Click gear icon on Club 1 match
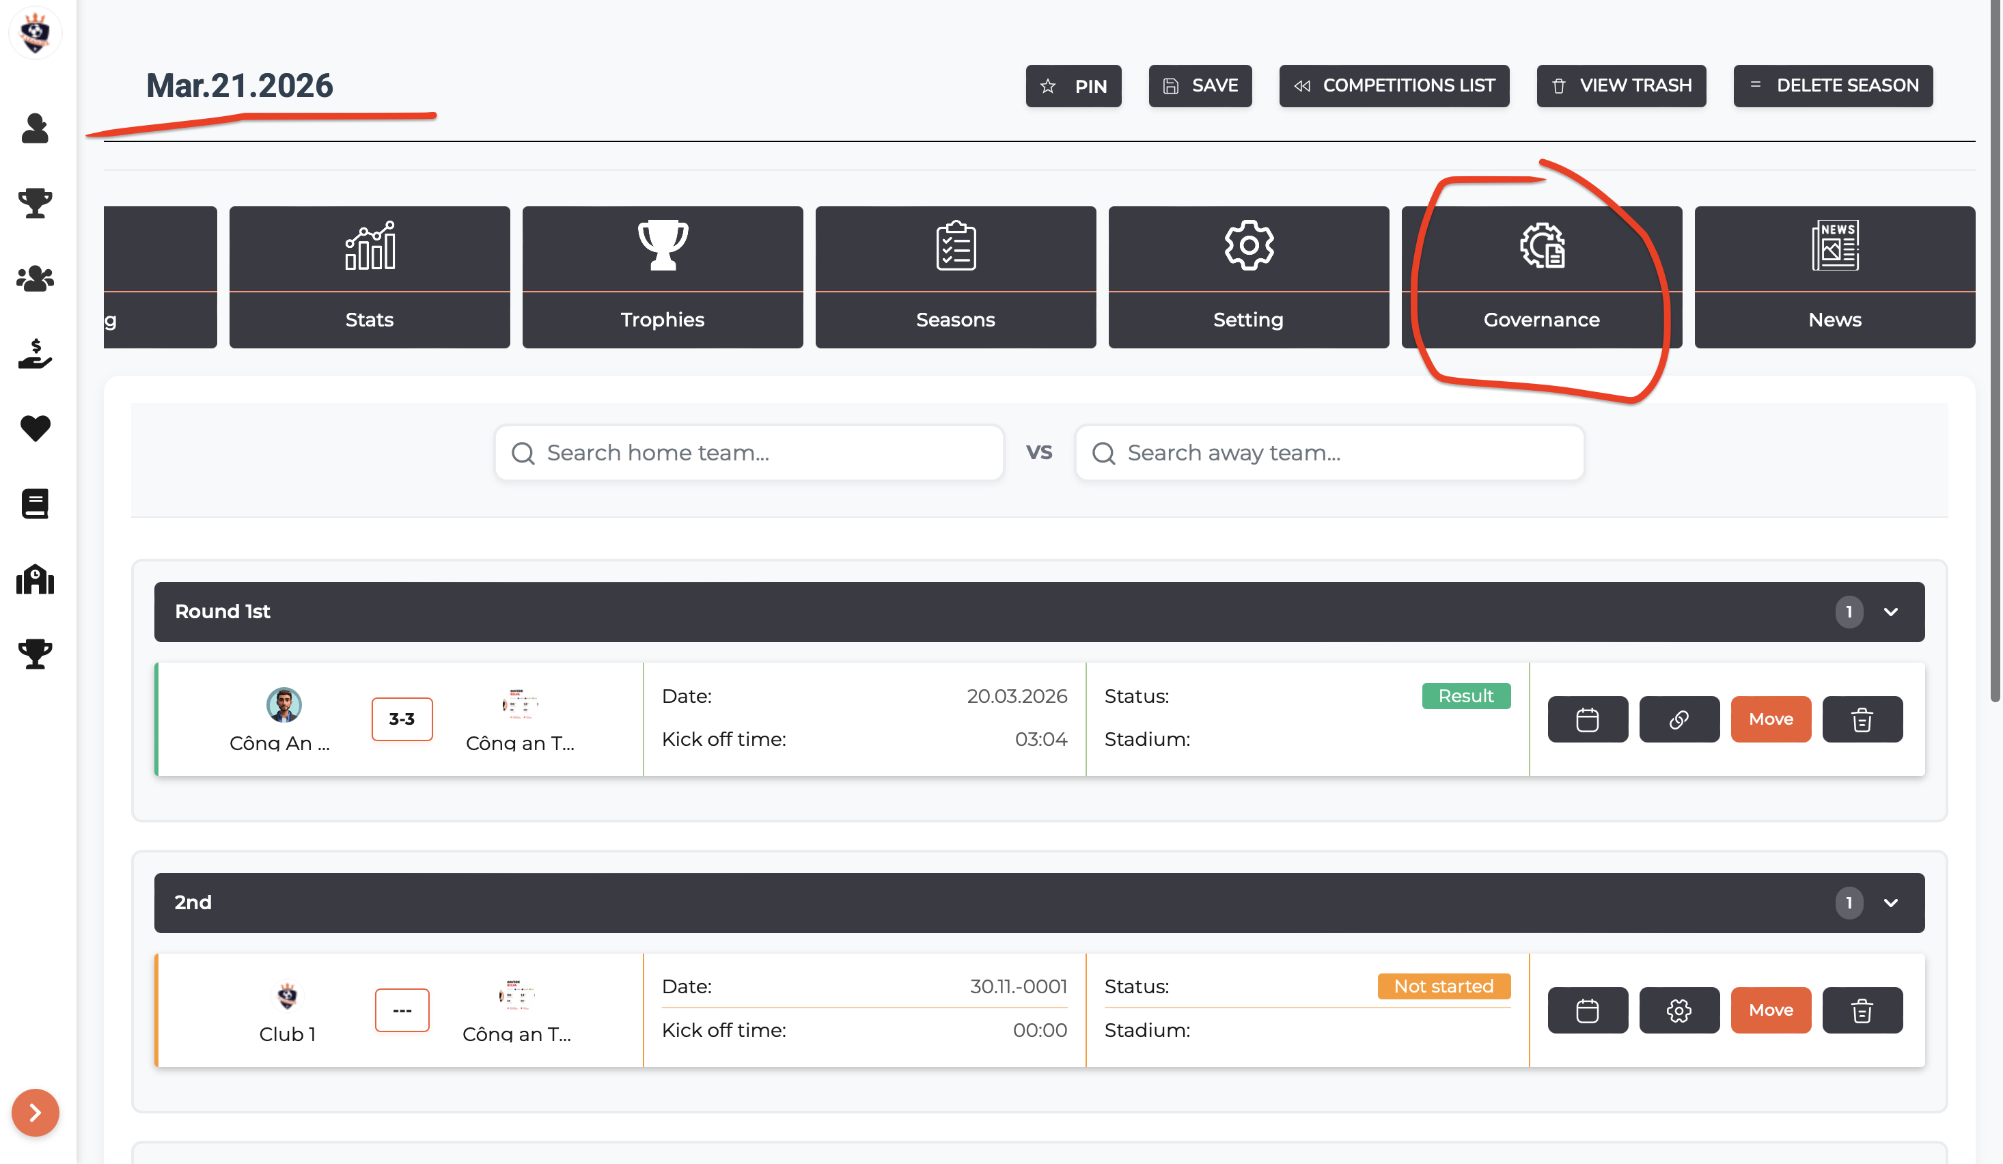Viewport: 2003px width, 1164px height. (x=1678, y=1010)
